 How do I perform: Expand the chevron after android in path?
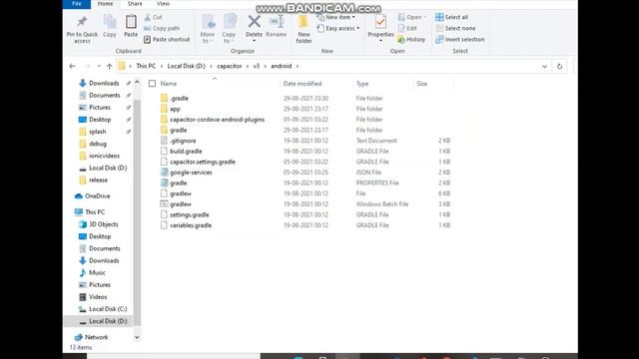298,66
